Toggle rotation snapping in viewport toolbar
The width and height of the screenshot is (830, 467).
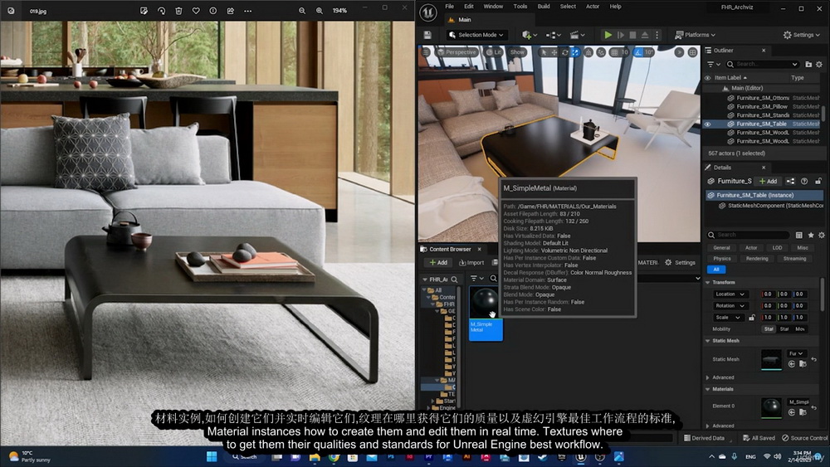click(638, 52)
